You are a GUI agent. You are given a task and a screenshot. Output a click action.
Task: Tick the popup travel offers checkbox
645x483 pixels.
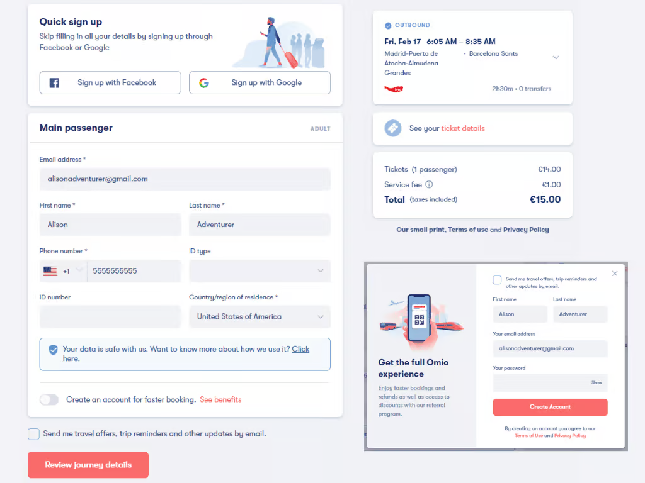[498, 280]
